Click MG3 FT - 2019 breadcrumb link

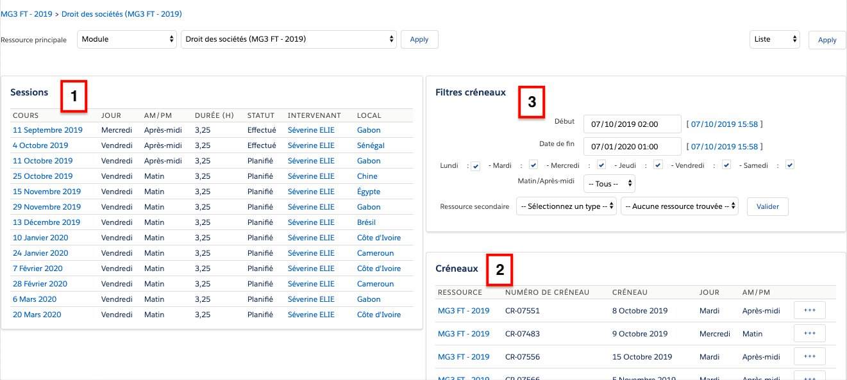(27, 13)
